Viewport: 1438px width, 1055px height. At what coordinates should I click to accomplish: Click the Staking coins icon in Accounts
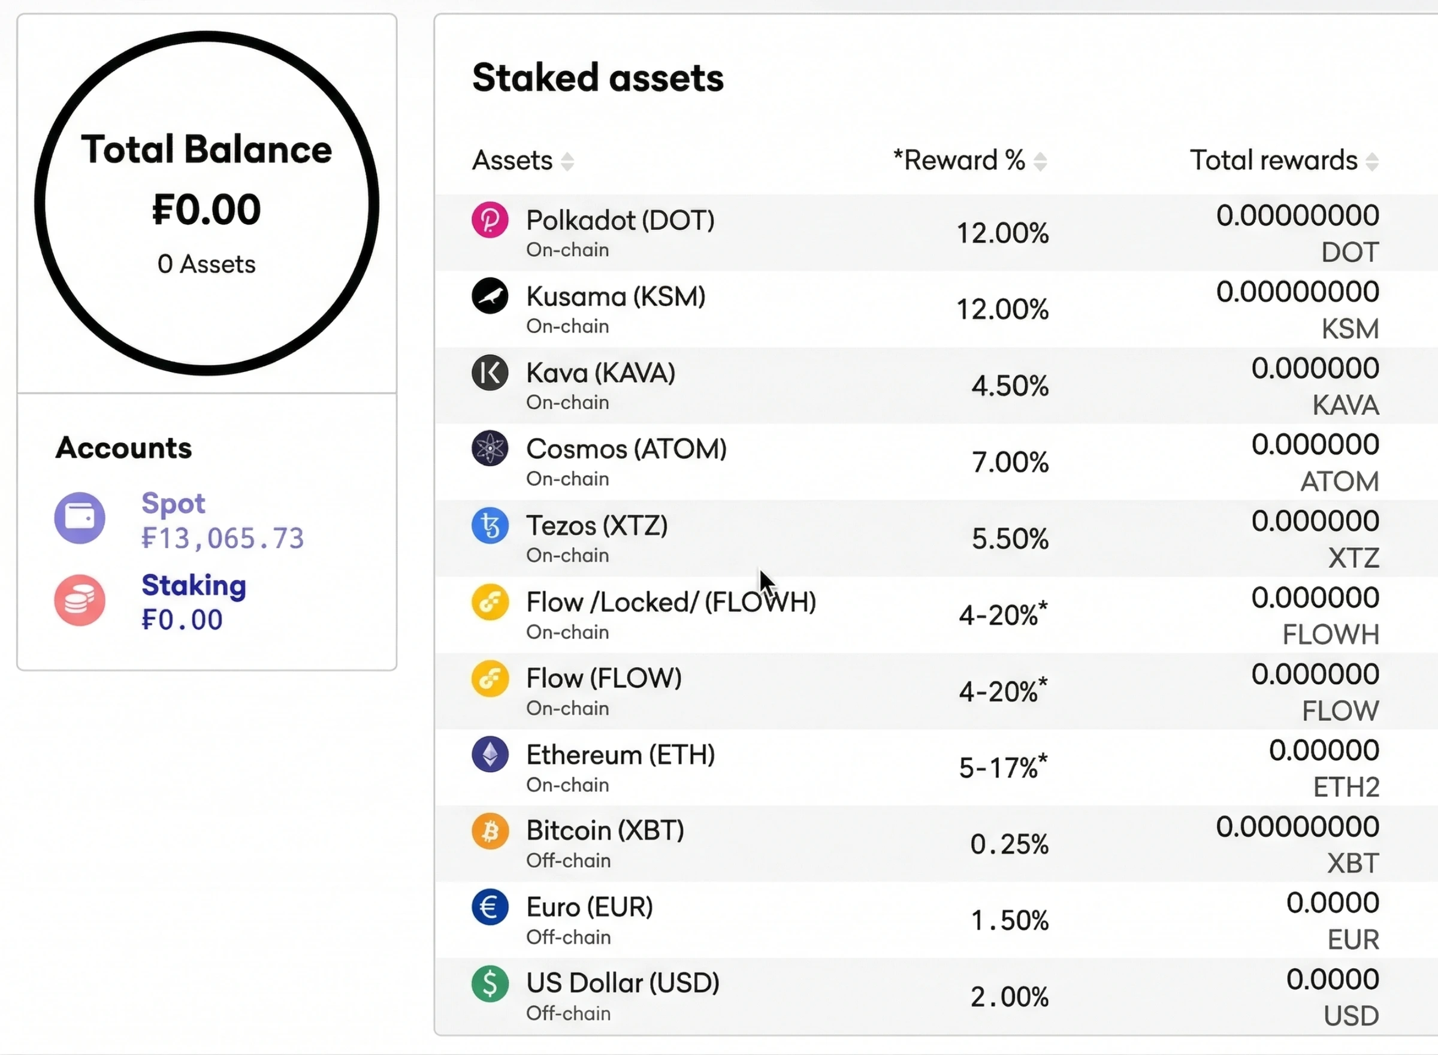pyautogui.click(x=79, y=600)
